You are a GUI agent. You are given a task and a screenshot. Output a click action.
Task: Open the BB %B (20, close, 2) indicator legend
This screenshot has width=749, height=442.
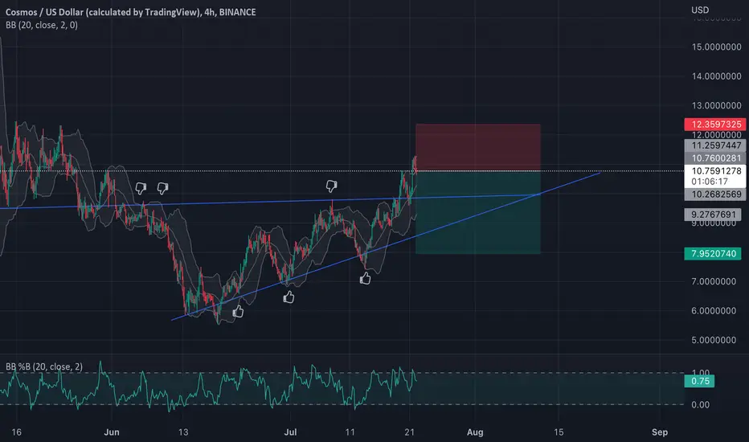pos(44,366)
